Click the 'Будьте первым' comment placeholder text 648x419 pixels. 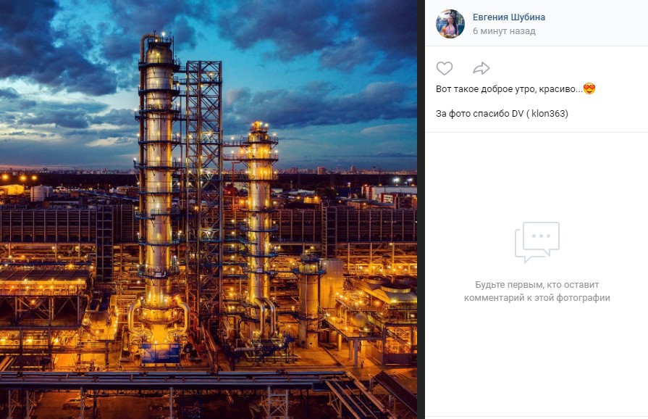[x=537, y=291]
